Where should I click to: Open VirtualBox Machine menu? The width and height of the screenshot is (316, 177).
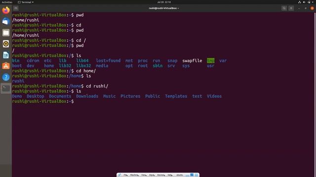[x=134, y=175]
